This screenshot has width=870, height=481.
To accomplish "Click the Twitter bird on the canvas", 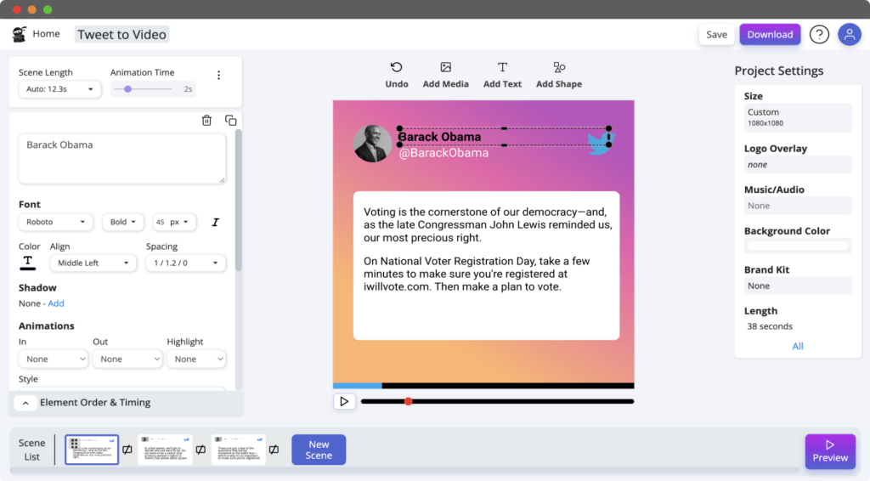I will point(601,143).
